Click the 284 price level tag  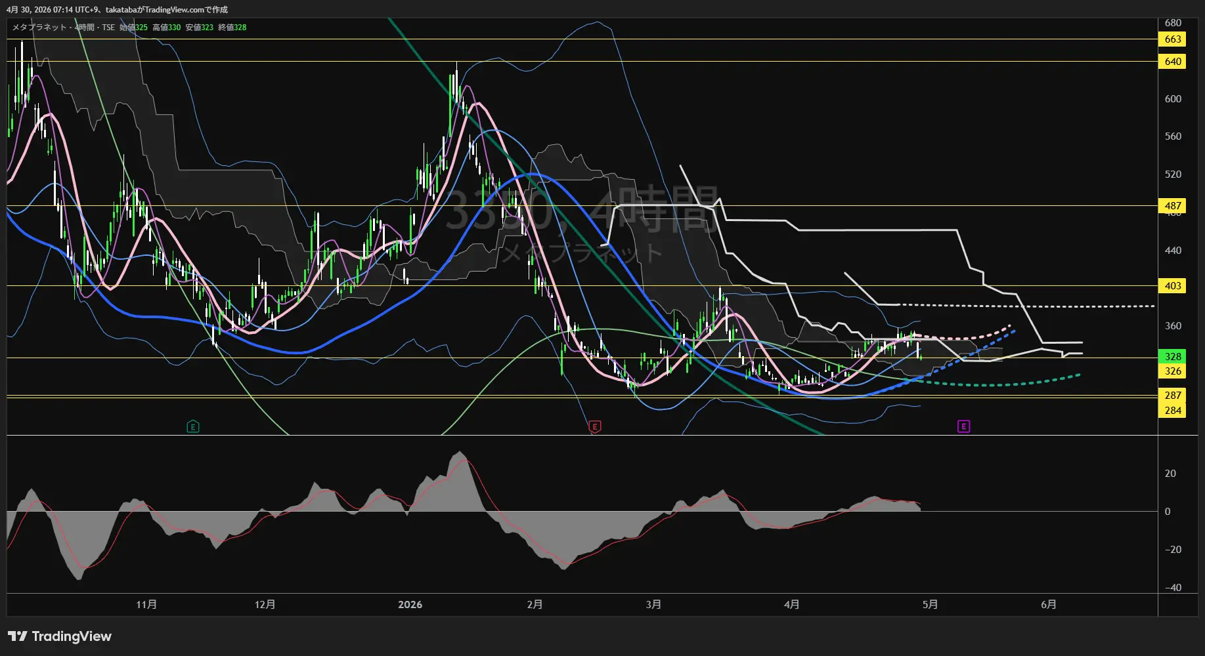1172,411
